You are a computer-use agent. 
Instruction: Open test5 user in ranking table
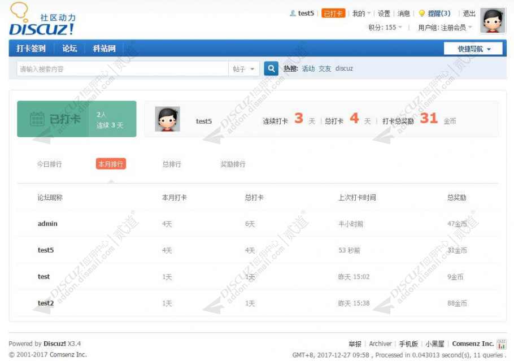pyautogui.click(x=46, y=250)
